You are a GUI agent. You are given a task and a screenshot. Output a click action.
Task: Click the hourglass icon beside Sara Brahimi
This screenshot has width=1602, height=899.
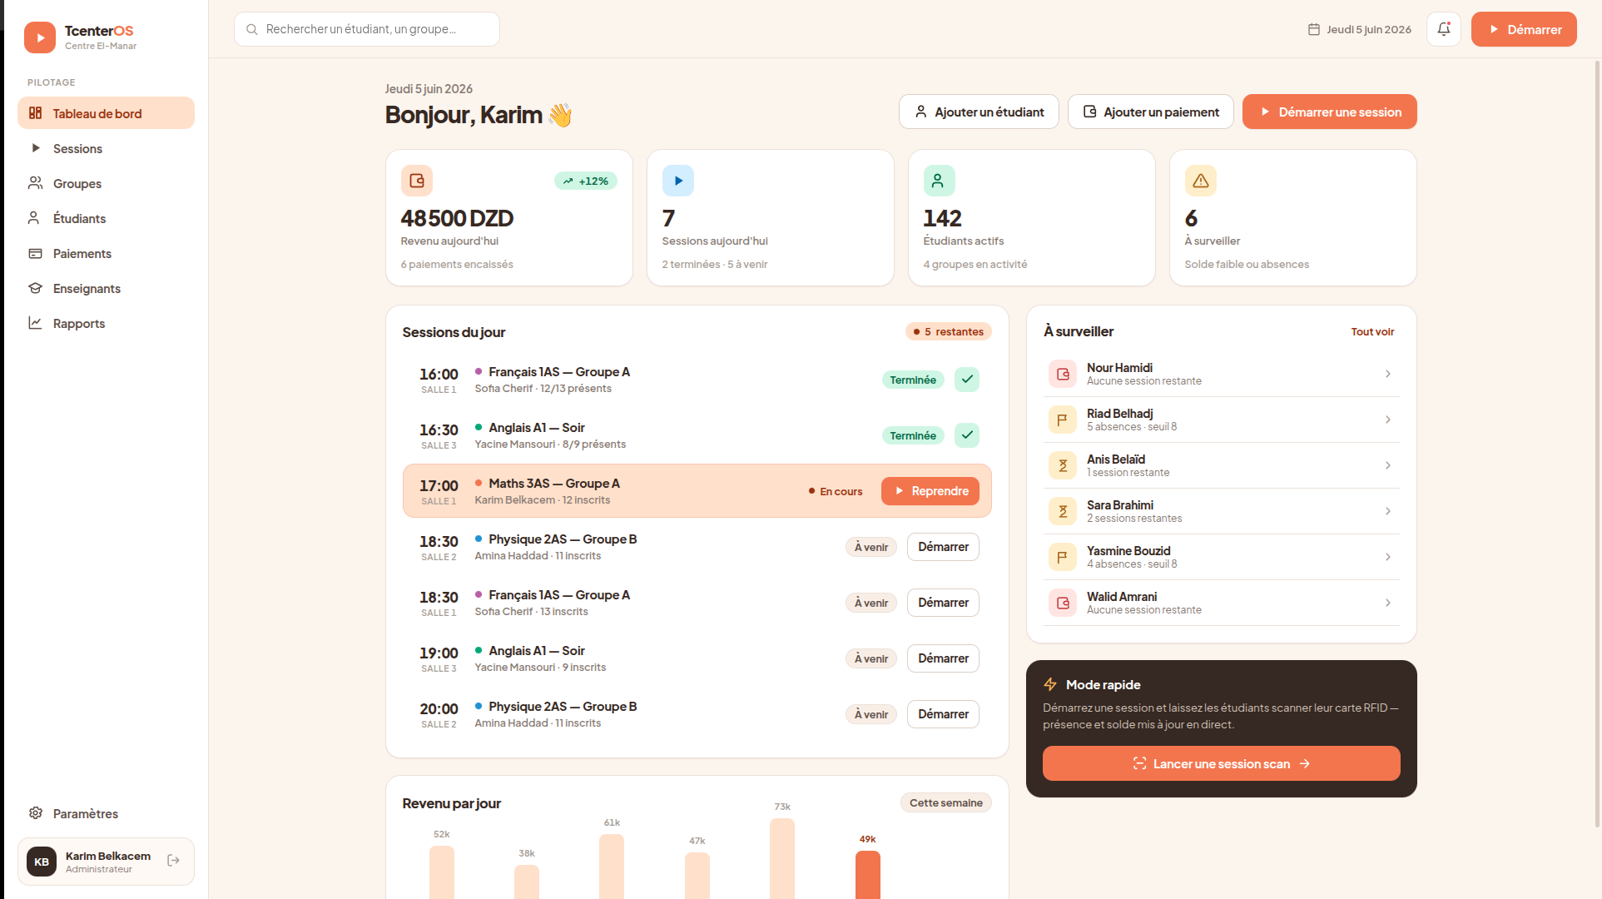point(1063,511)
